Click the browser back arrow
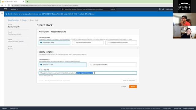 coord(2,5)
